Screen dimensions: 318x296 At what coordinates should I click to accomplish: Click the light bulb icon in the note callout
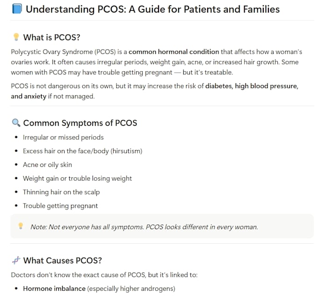pos(21,226)
